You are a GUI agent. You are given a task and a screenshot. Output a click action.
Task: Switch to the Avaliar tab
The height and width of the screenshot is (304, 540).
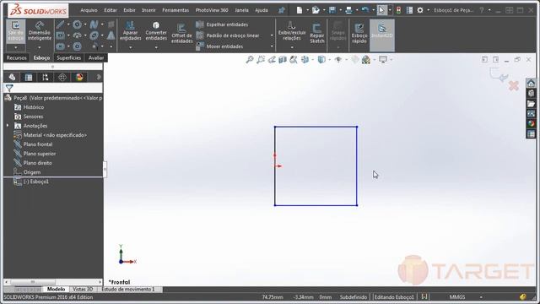coord(96,58)
